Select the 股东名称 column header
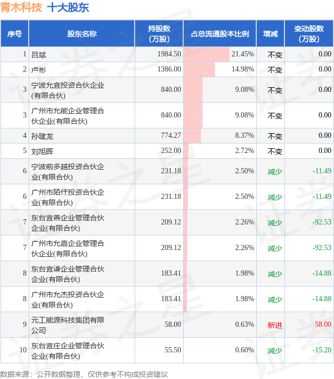 tap(82, 33)
